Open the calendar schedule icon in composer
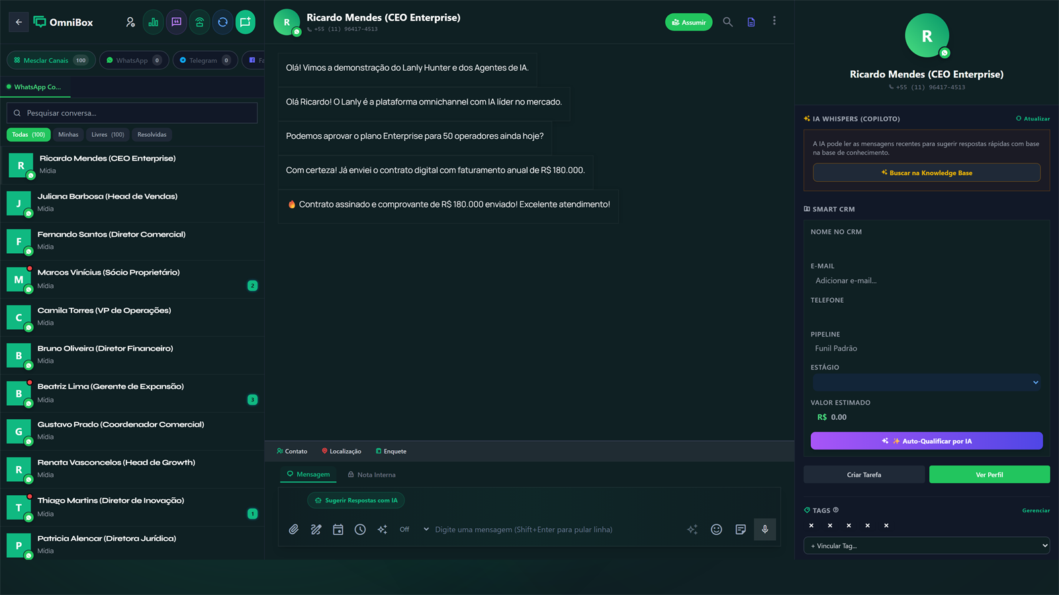The height and width of the screenshot is (595, 1059). [338, 530]
